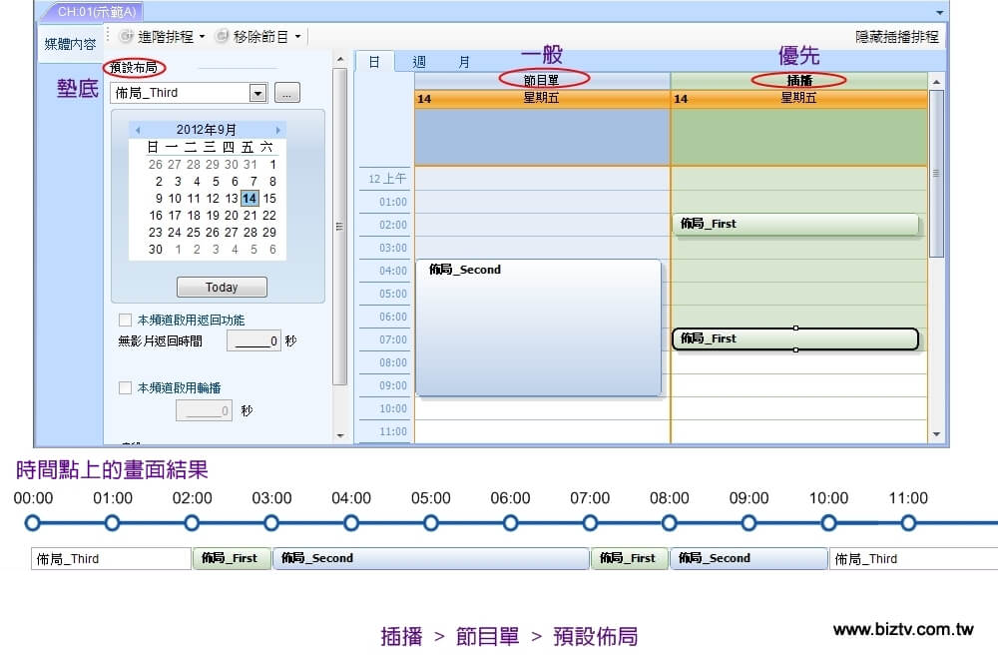
Task: Switch to the 月 view tab
Action: point(464,62)
